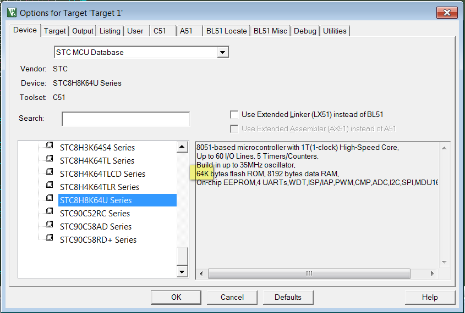Screen dimensions: 465x313
Task: Click the description horizontal scrollbar thumb
Action: 309,273
